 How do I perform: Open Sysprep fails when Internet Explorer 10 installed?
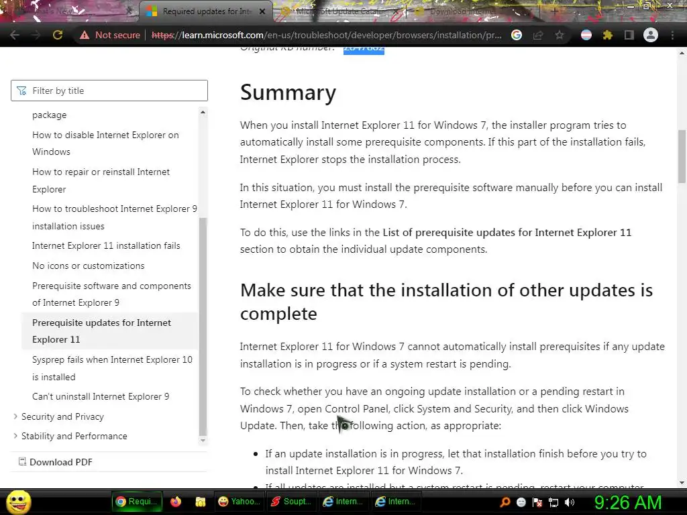coord(112,368)
